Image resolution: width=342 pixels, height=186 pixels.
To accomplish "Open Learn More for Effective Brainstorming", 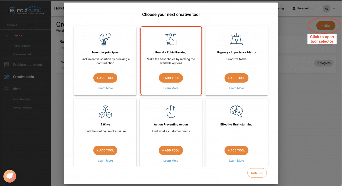I will click(x=236, y=161).
